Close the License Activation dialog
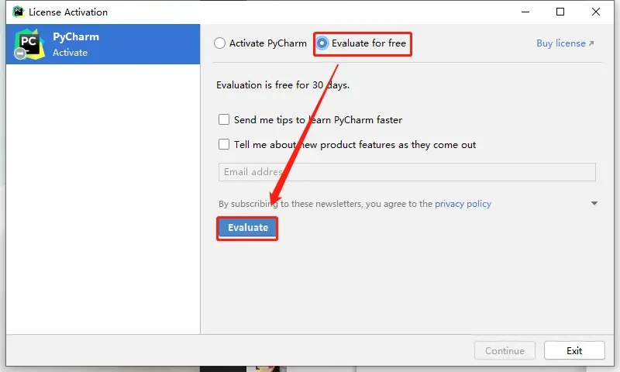This screenshot has width=620, height=372. point(596,12)
